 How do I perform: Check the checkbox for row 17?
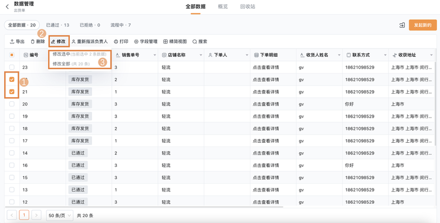(12, 140)
